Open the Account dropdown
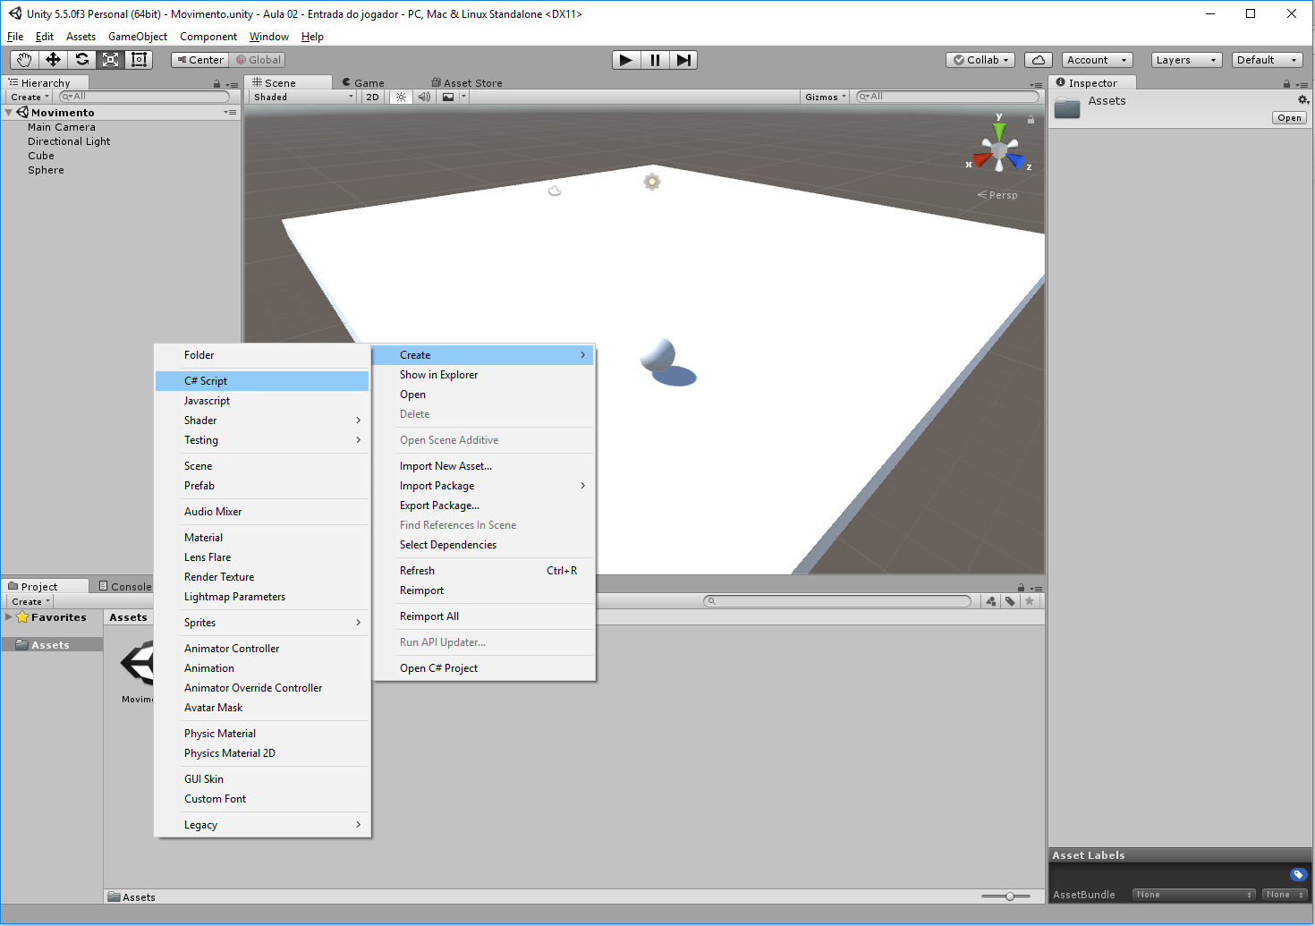 pos(1098,60)
